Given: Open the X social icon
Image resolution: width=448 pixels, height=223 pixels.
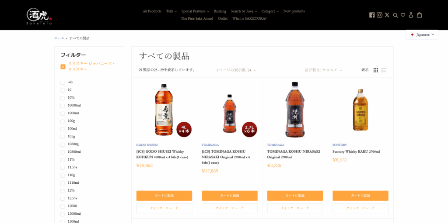Looking at the screenshot, I should [387, 15].
